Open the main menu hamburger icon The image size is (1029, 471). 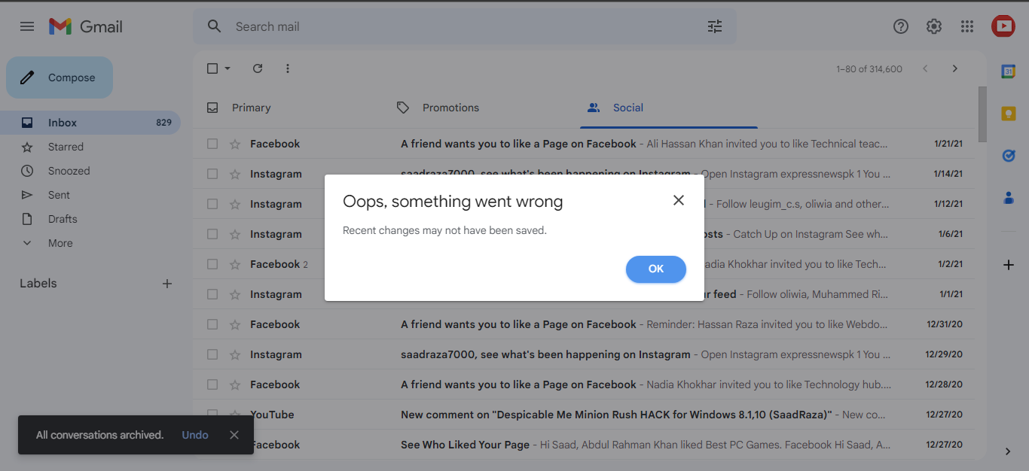pos(27,26)
